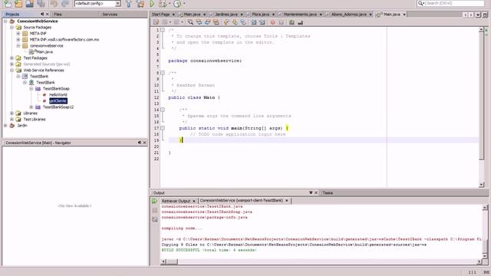Expand the Libraries node
The image size is (491, 276).
tap(12, 113)
